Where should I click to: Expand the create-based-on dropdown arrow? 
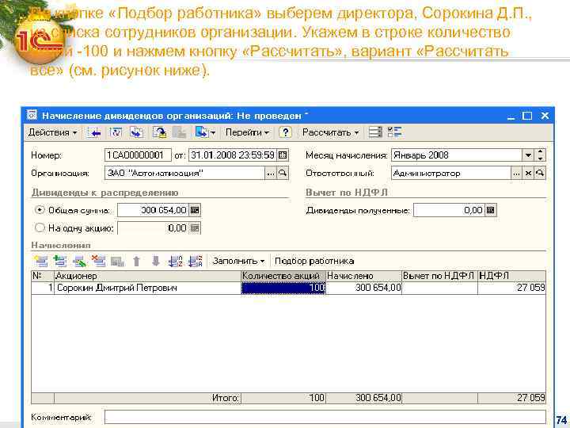click(x=213, y=133)
